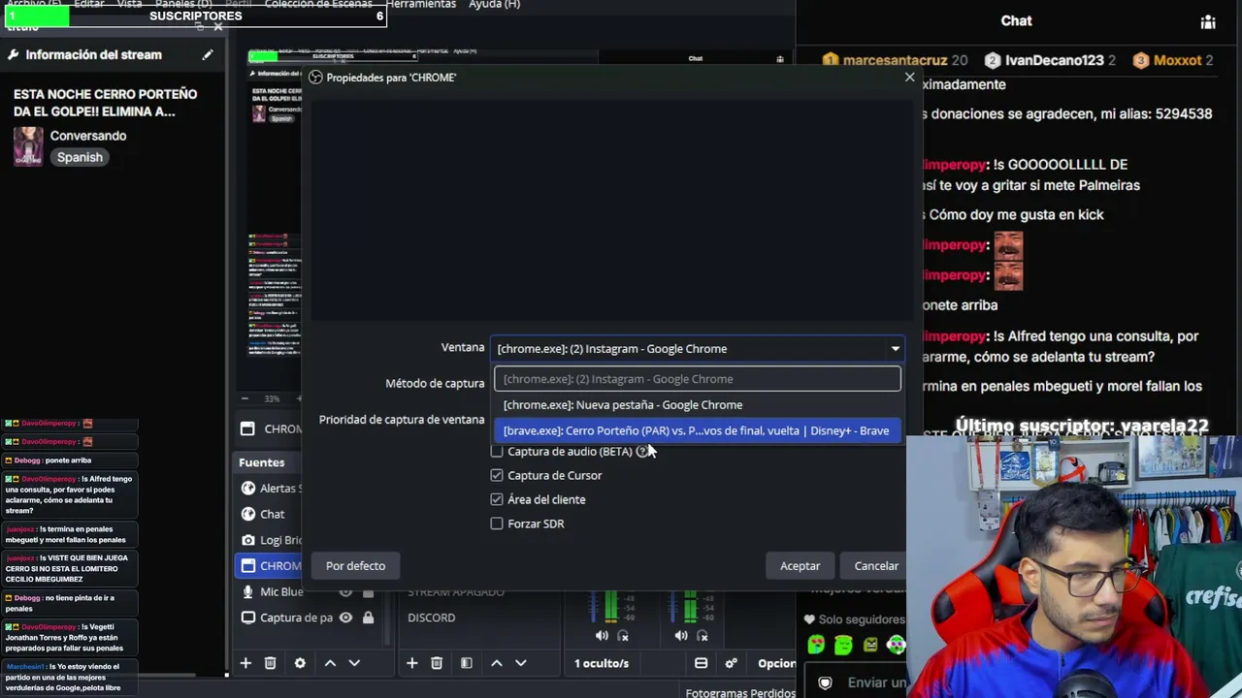The height and width of the screenshot is (698, 1242).
Task: Open advanced audio properties gears icon
Action: tap(732, 663)
